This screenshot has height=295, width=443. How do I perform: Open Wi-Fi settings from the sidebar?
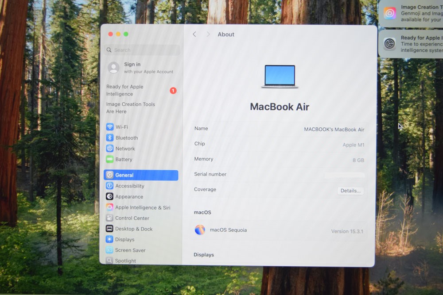click(120, 127)
